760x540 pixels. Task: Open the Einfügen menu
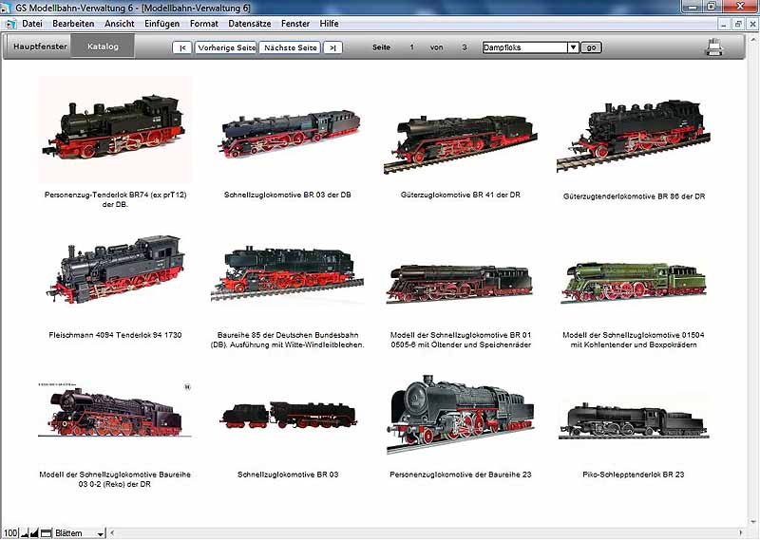[161, 23]
